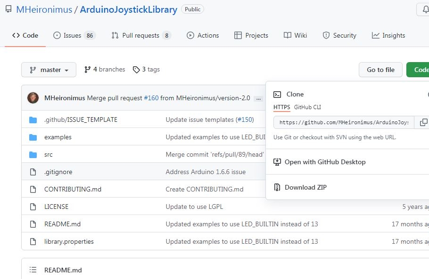
Task: Expand commit message ellipsis button
Action: tap(258, 98)
